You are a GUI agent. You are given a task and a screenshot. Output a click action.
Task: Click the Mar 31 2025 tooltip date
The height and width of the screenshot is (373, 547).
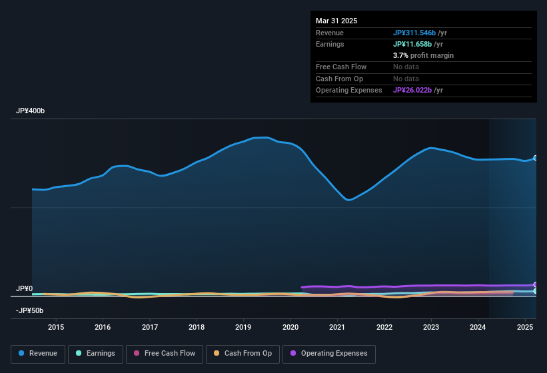coord(336,21)
